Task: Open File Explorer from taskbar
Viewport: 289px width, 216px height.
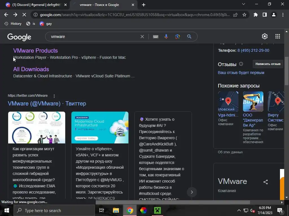Action: [x=116, y=210]
